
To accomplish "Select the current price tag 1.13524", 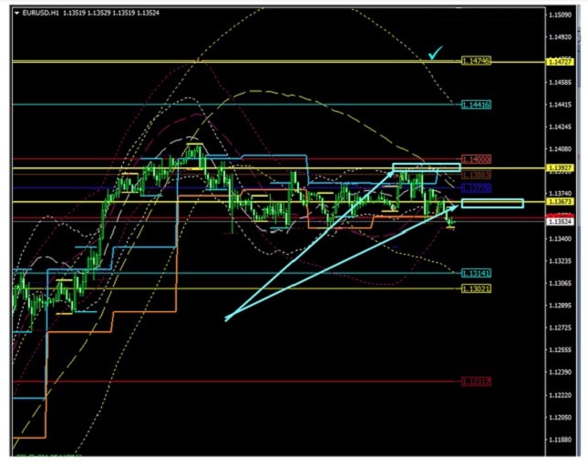I will coord(559,221).
